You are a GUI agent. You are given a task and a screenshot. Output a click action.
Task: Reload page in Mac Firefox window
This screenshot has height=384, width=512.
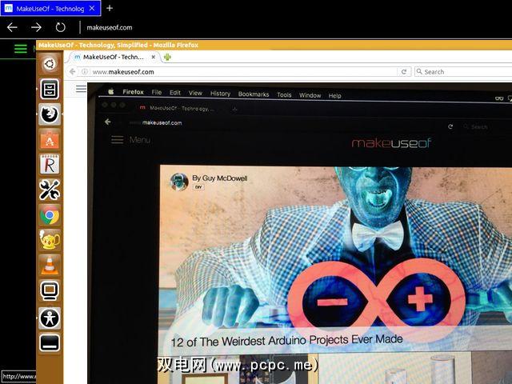click(x=450, y=126)
